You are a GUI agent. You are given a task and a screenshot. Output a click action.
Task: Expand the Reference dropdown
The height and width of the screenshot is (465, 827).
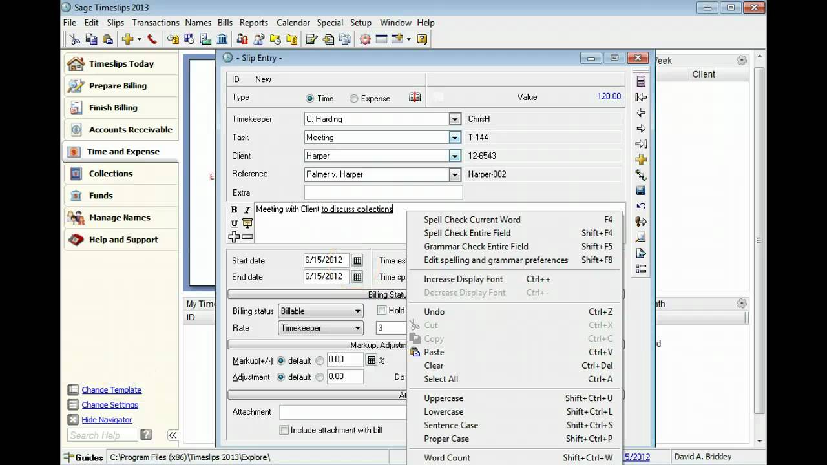point(455,174)
